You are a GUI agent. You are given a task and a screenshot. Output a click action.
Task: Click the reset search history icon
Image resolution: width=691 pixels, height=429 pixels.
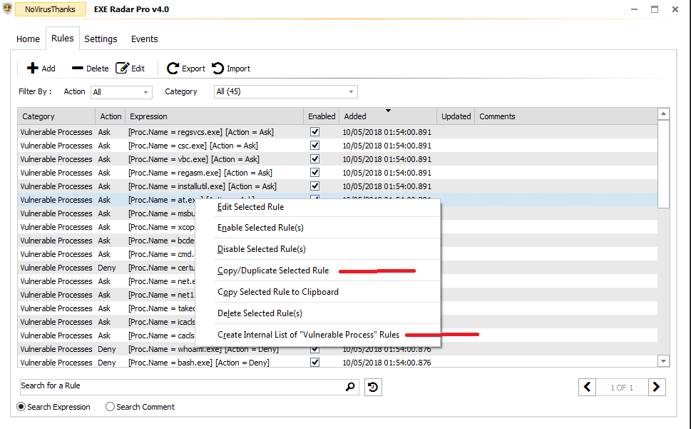pos(372,387)
